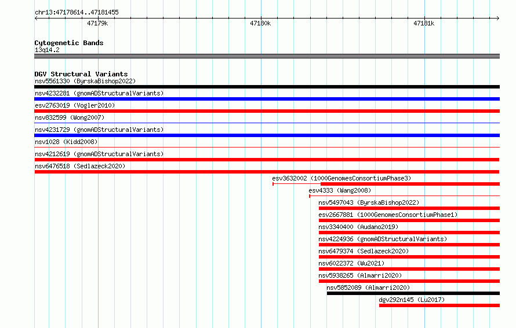
Task: Click the red nsv6476518 variant bar
Action: (267, 172)
